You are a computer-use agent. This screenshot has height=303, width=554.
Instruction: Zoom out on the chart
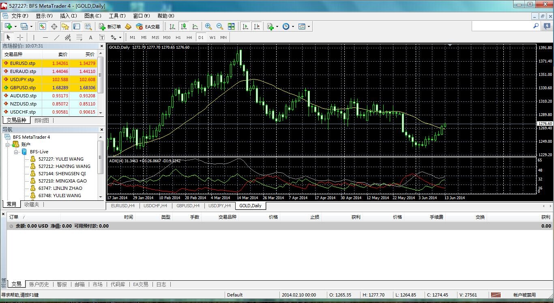pos(220,26)
